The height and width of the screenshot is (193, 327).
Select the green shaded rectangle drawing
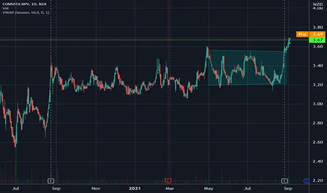tap(248, 68)
